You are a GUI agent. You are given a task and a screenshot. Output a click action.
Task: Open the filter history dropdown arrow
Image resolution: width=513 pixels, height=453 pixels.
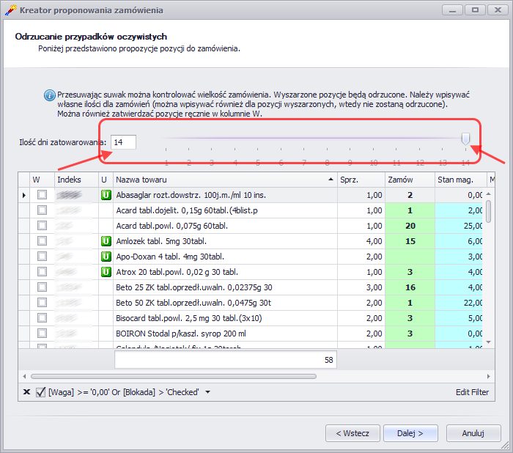coord(207,392)
